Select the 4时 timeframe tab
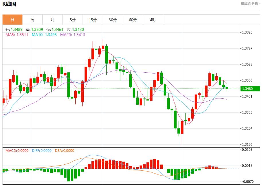The height and width of the screenshot is (185, 262). 153,19
